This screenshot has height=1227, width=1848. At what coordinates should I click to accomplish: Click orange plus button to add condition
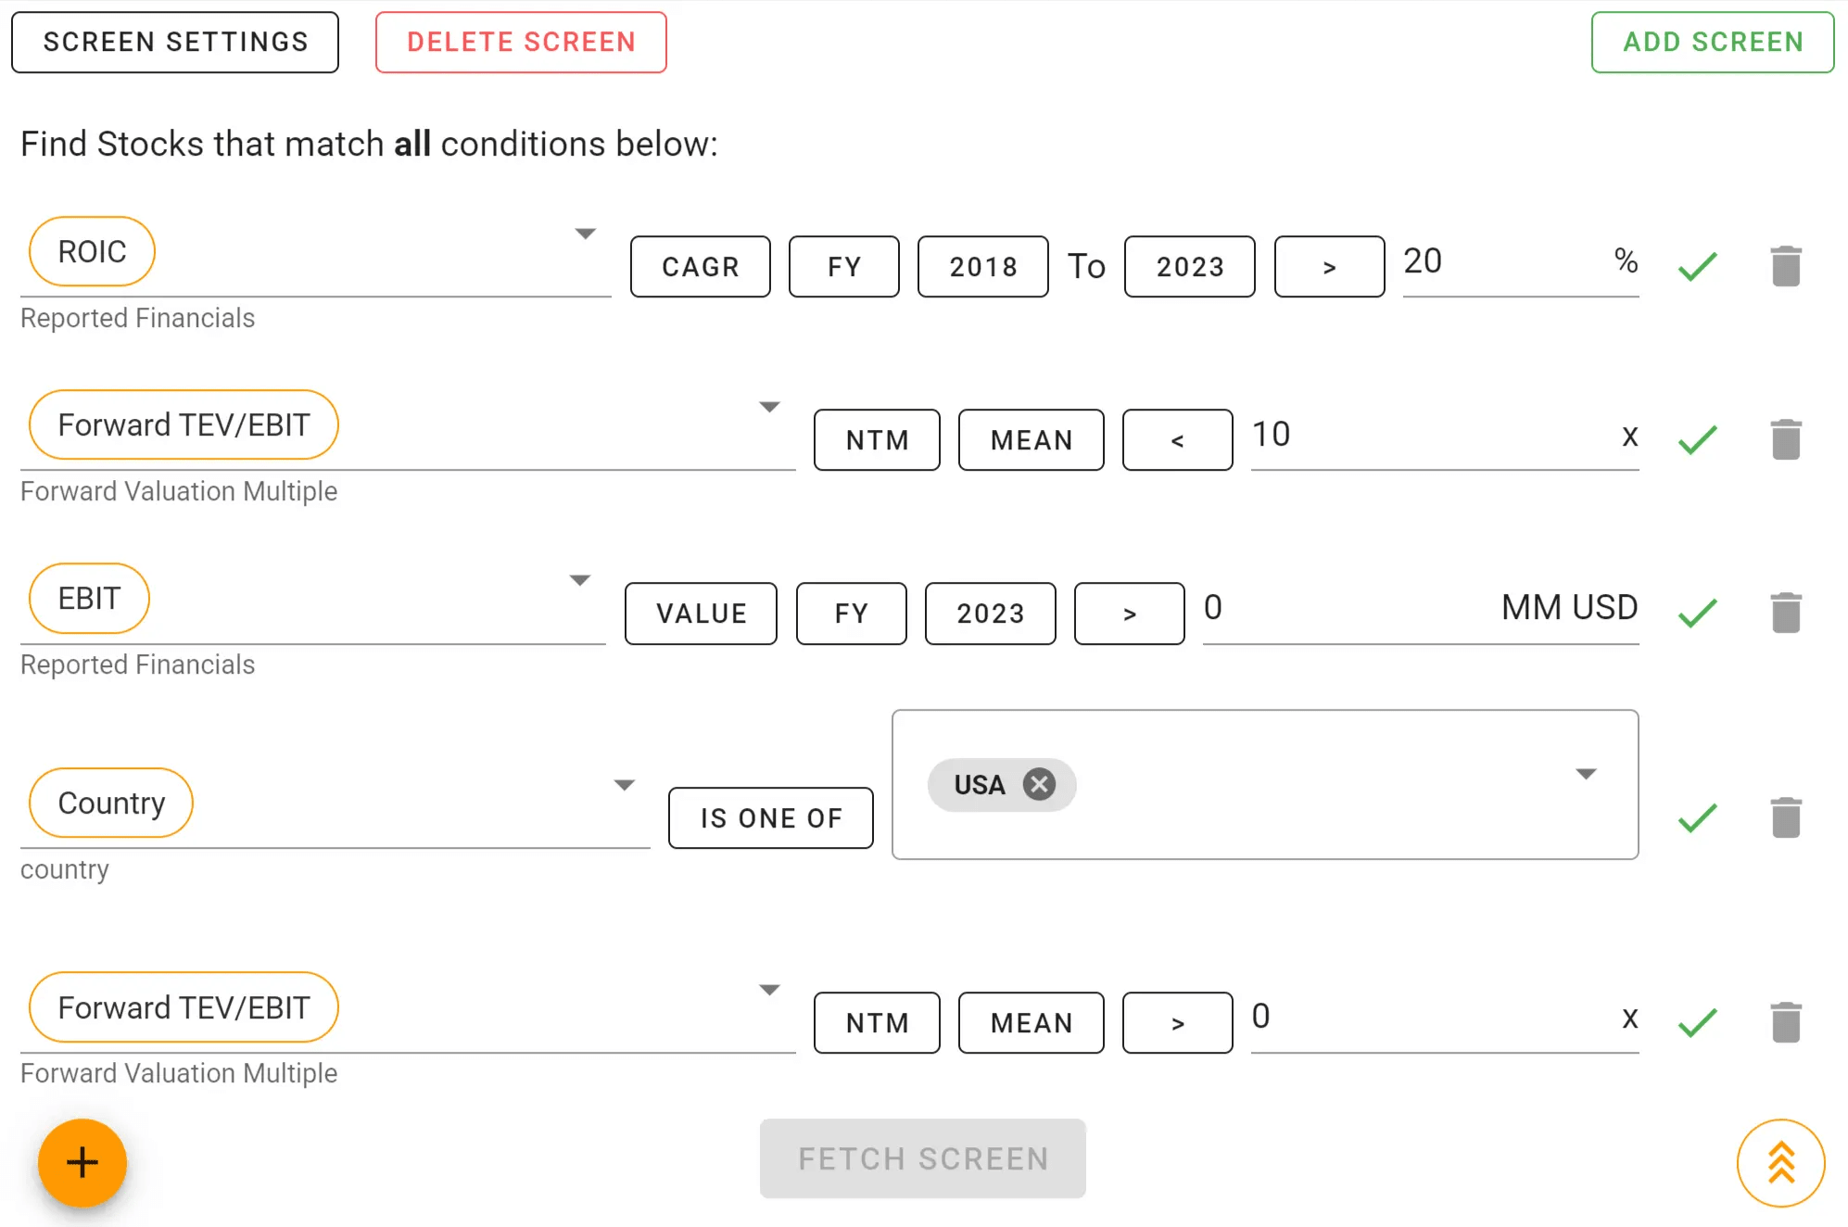click(x=82, y=1162)
